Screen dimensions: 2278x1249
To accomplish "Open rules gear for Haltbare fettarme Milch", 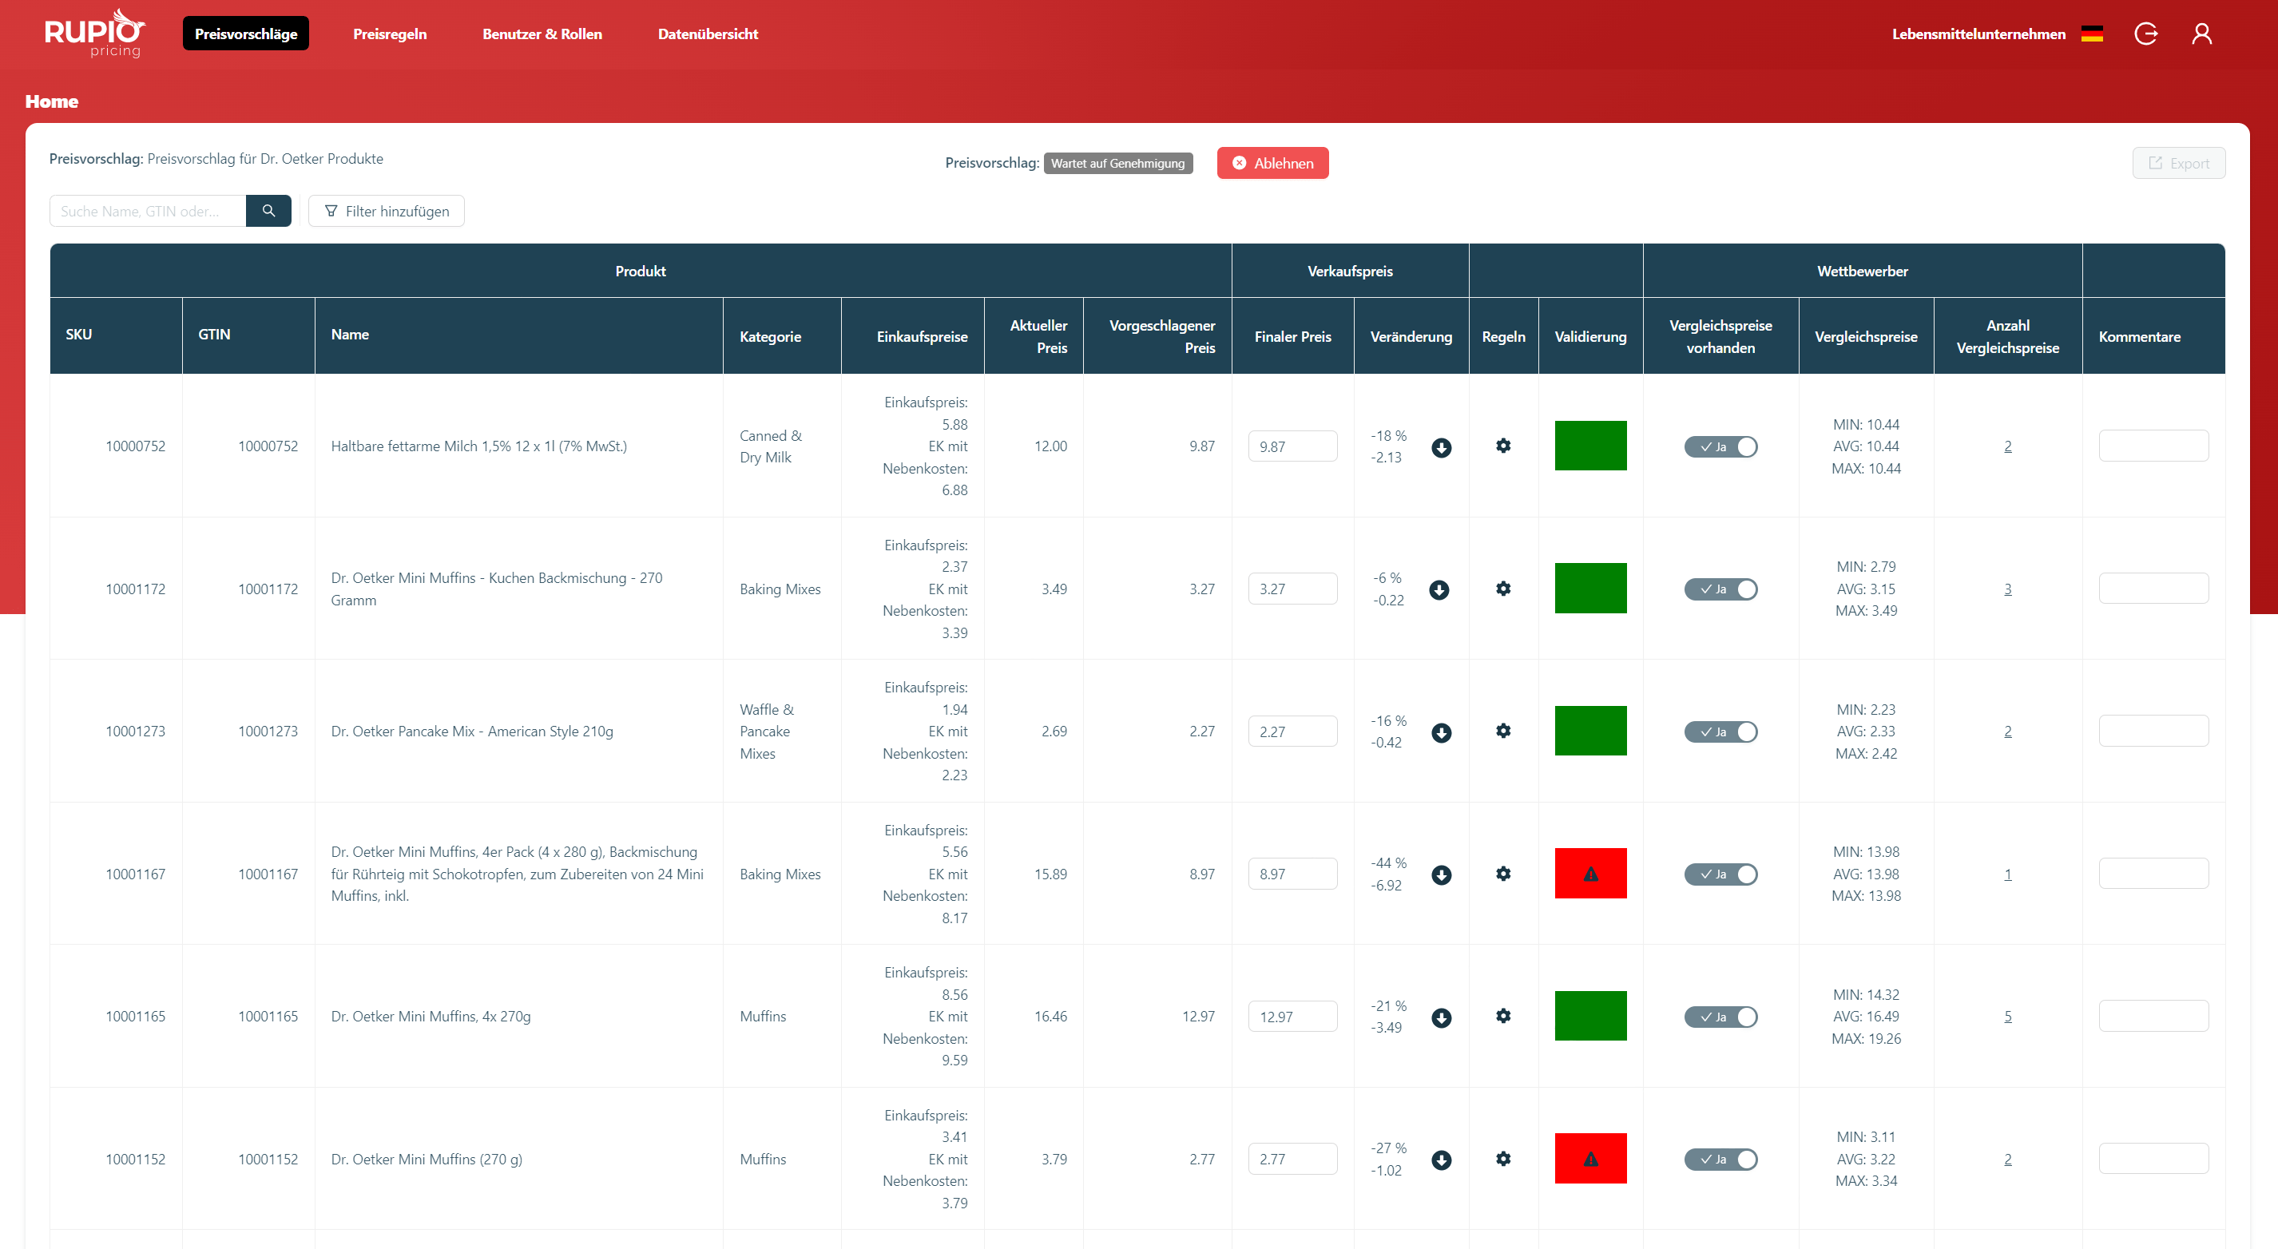I will click(1502, 446).
